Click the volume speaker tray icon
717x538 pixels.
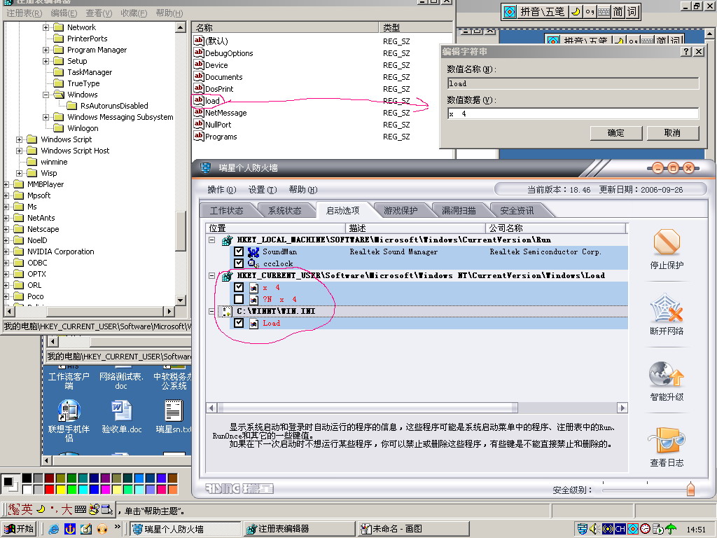[x=595, y=529]
